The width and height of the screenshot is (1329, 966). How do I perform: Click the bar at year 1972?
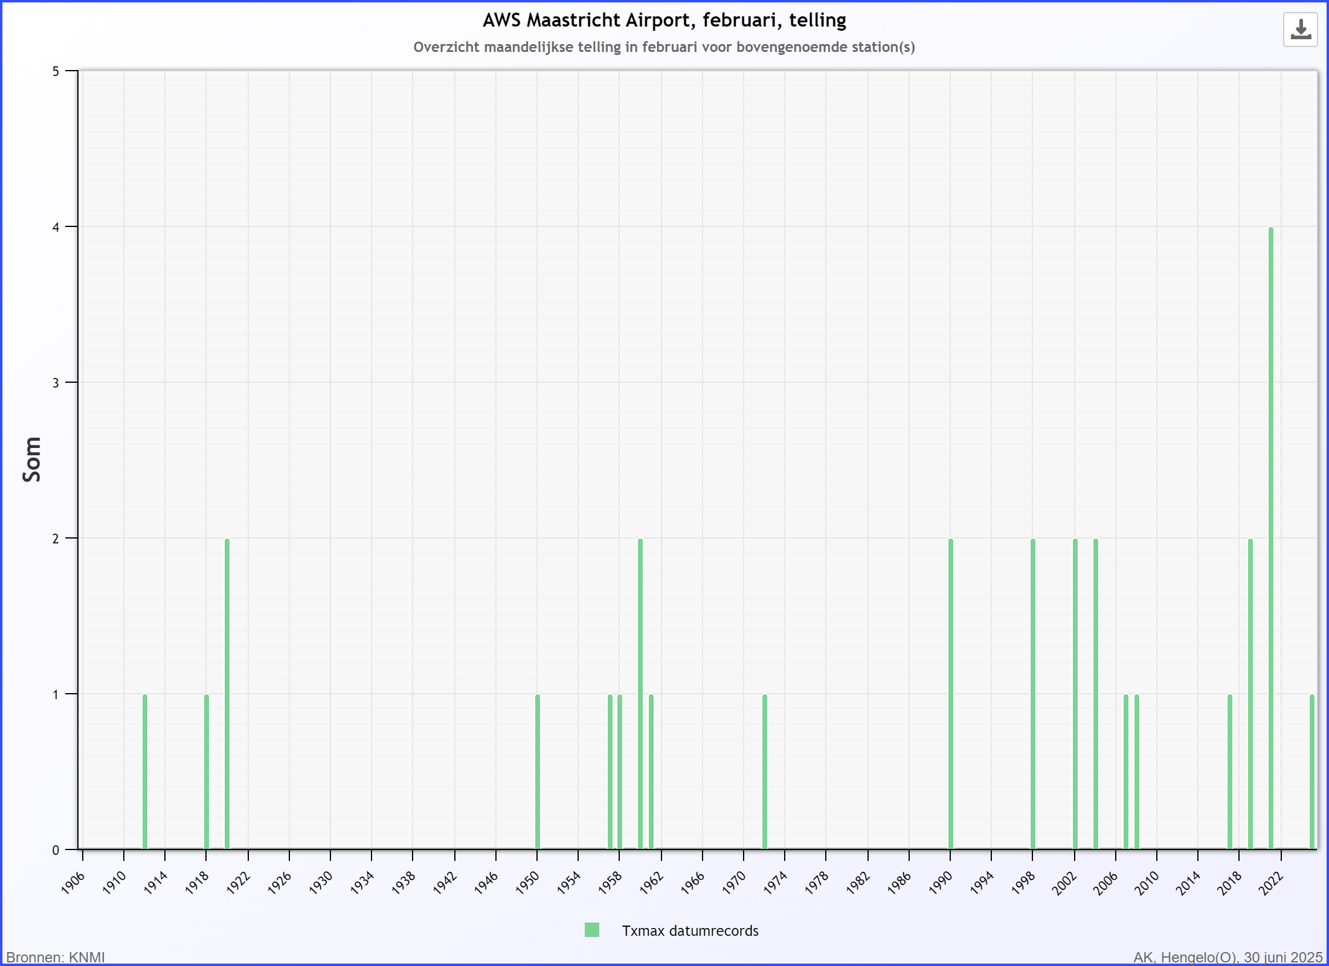click(x=765, y=772)
